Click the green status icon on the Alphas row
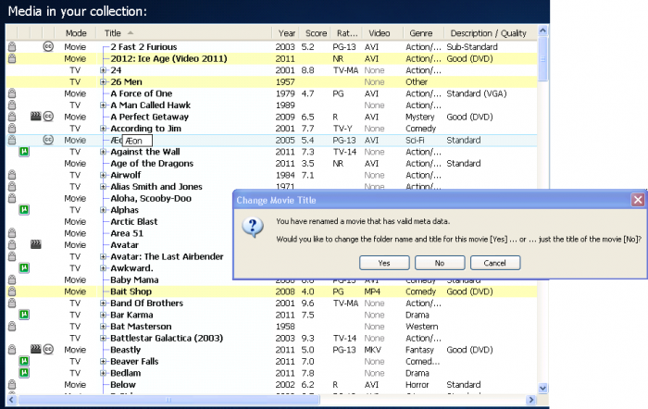Image resolution: width=648 pixels, height=409 pixels. pyautogui.click(x=24, y=210)
